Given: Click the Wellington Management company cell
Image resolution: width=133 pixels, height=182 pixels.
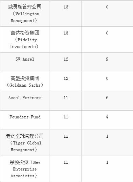Looking at the screenshot, I should [x=25, y=14].
